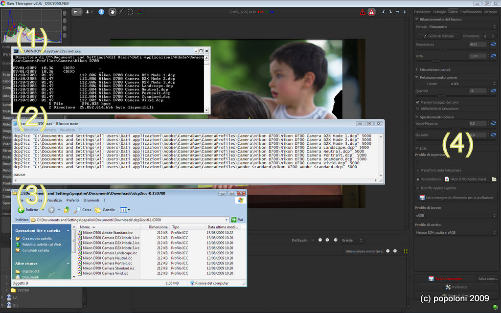The height and width of the screenshot is (313, 501).
Task: Enable Il profilo applica il gamma checkbox
Action: [418, 188]
